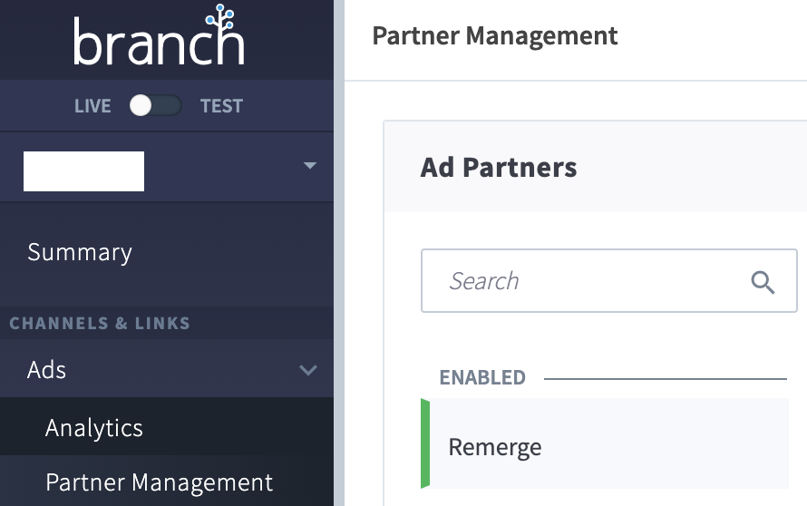This screenshot has width=807, height=506.
Task: Open Partner Management sidebar item
Action: 159,482
